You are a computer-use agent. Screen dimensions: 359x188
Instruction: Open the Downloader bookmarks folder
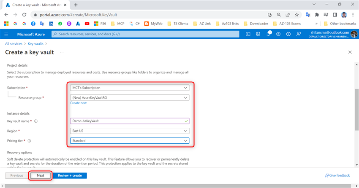(x=256, y=24)
